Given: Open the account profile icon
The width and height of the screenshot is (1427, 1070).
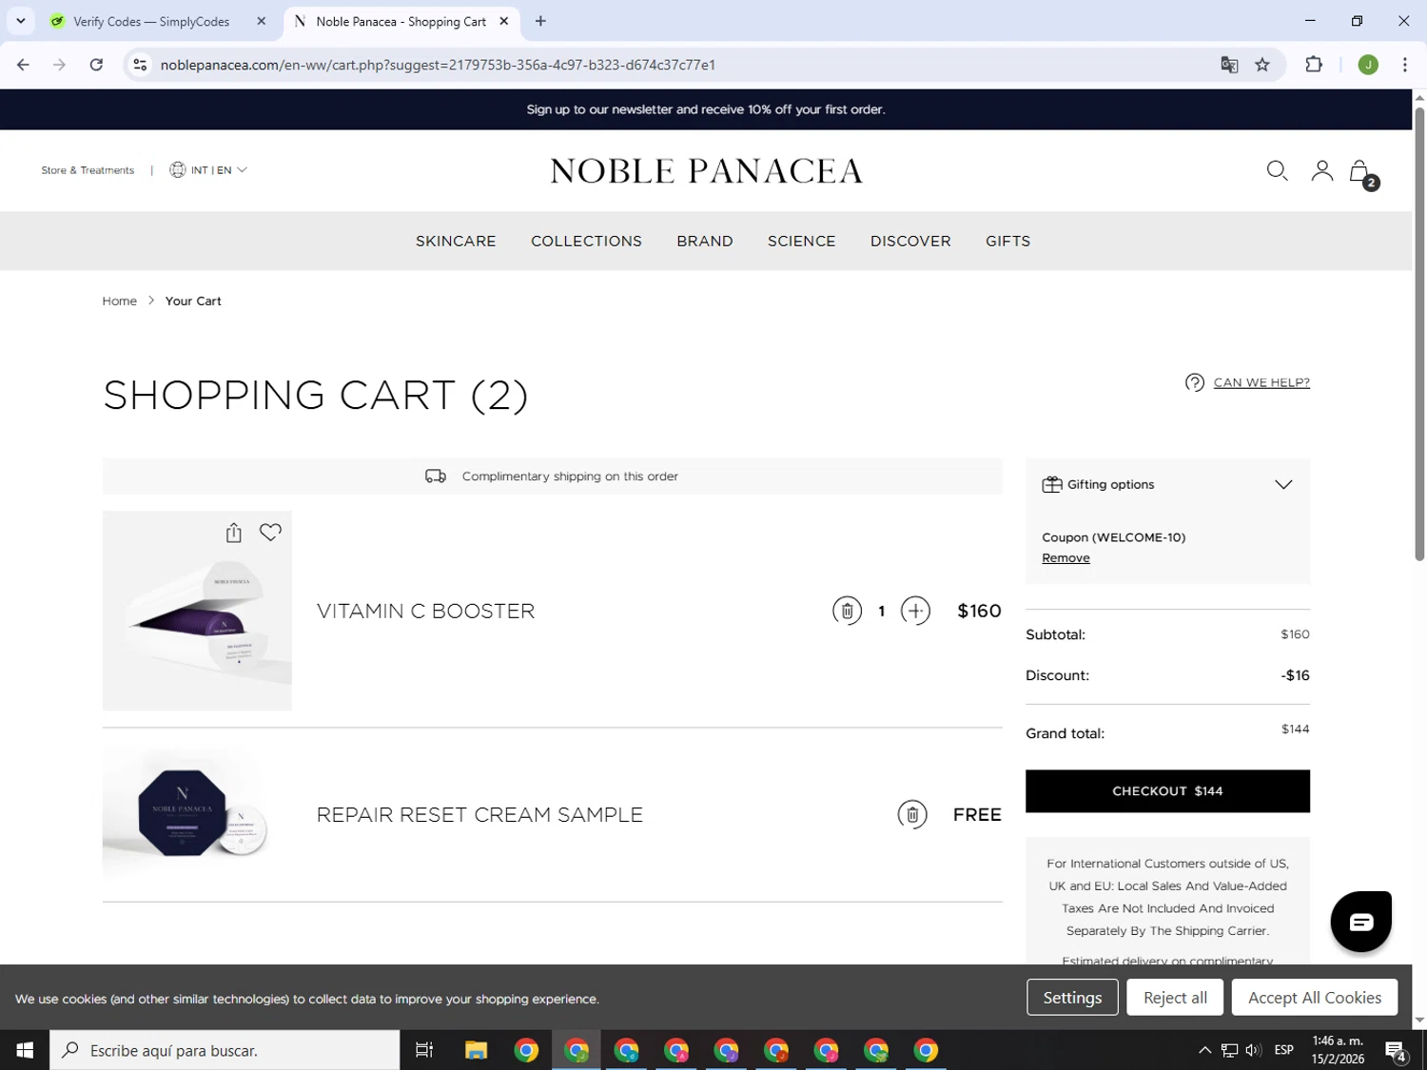Looking at the screenshot, I should coord(1321,171).
